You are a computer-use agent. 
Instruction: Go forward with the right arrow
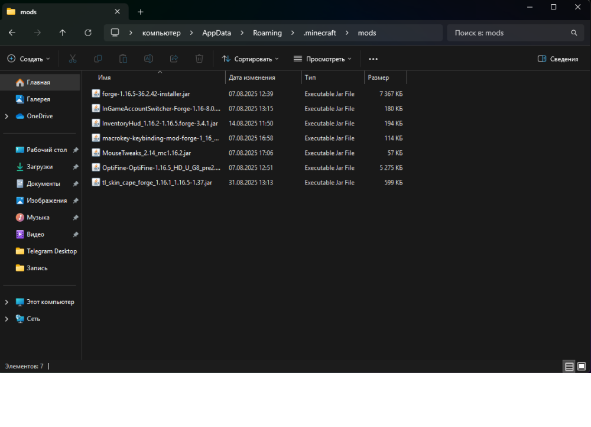pyautogui.click(x=37, y=33)
